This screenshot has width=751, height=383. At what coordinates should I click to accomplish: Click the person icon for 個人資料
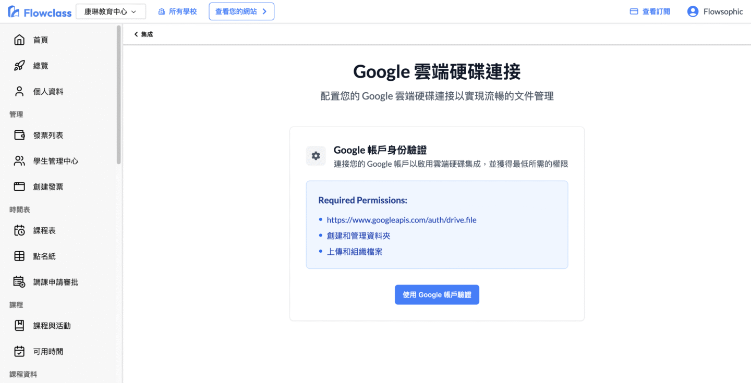pos(19,92)
